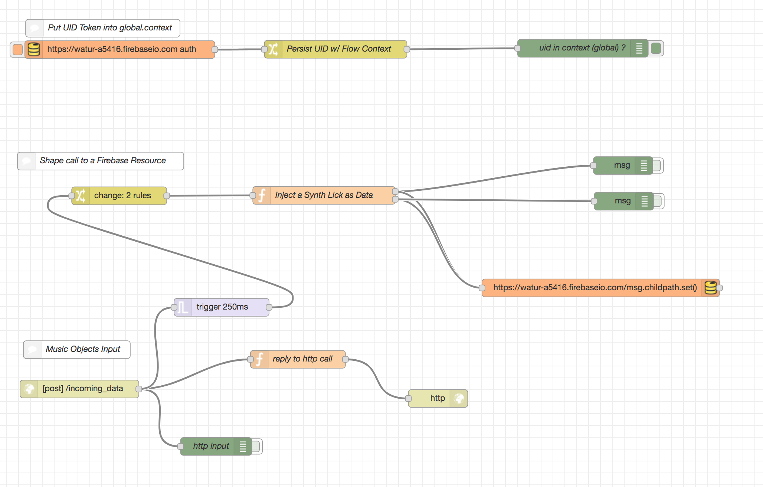Viewport: 763px width, 487px height.
Task: Click database icon on firebaseio.com auth node
Action: click(x=34, y=49)
